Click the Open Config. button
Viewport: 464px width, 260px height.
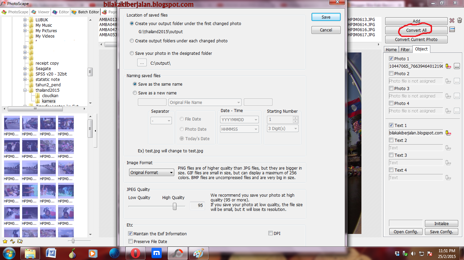tap(406, 232)
